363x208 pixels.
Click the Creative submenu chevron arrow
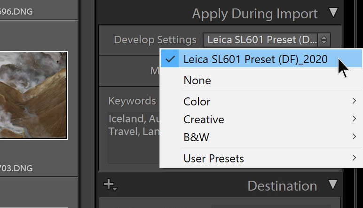[354, 119]
